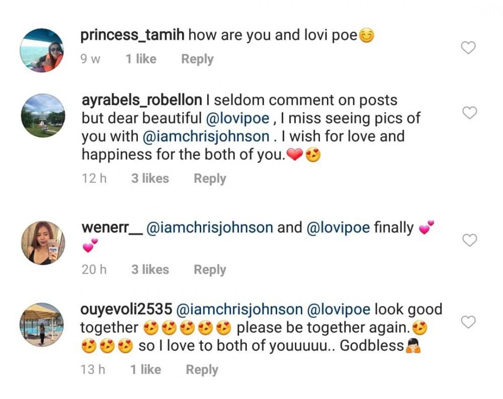Screen dimensions: 503x399
Task: Go to the ouyevoli2535 username profile
Action: (126, 309)
